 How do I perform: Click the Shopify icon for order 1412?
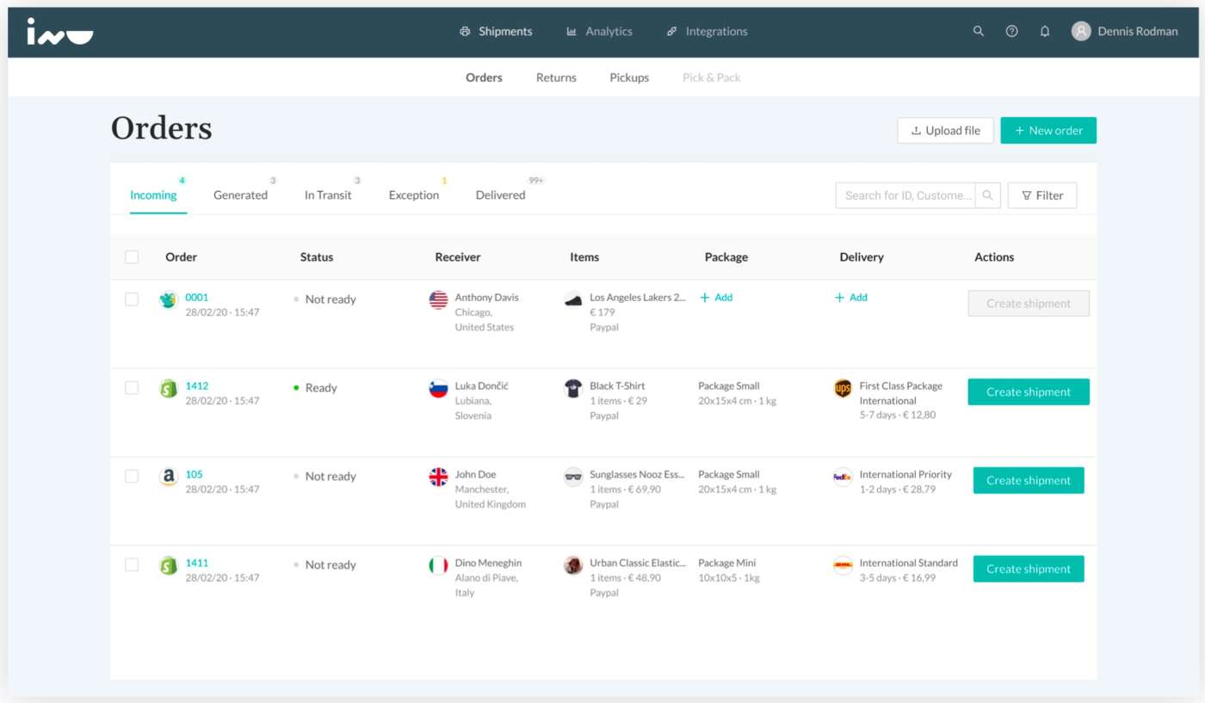click(x=169, y=389)
